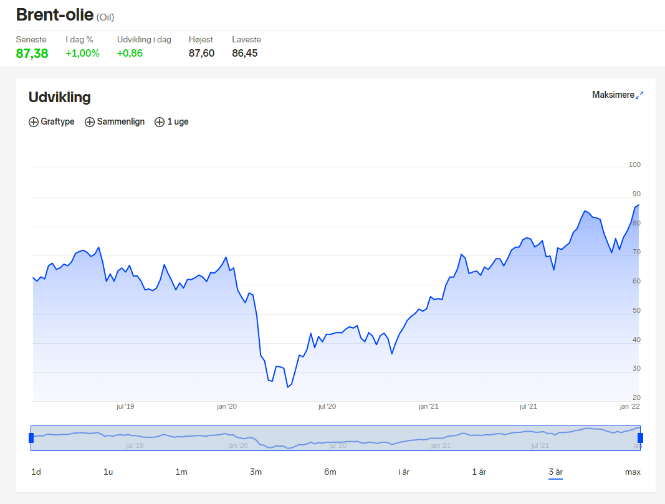Screen dimensions: 665x504
Task: Click the plus icon beside 1 uge
Action: tap(160, 122)
